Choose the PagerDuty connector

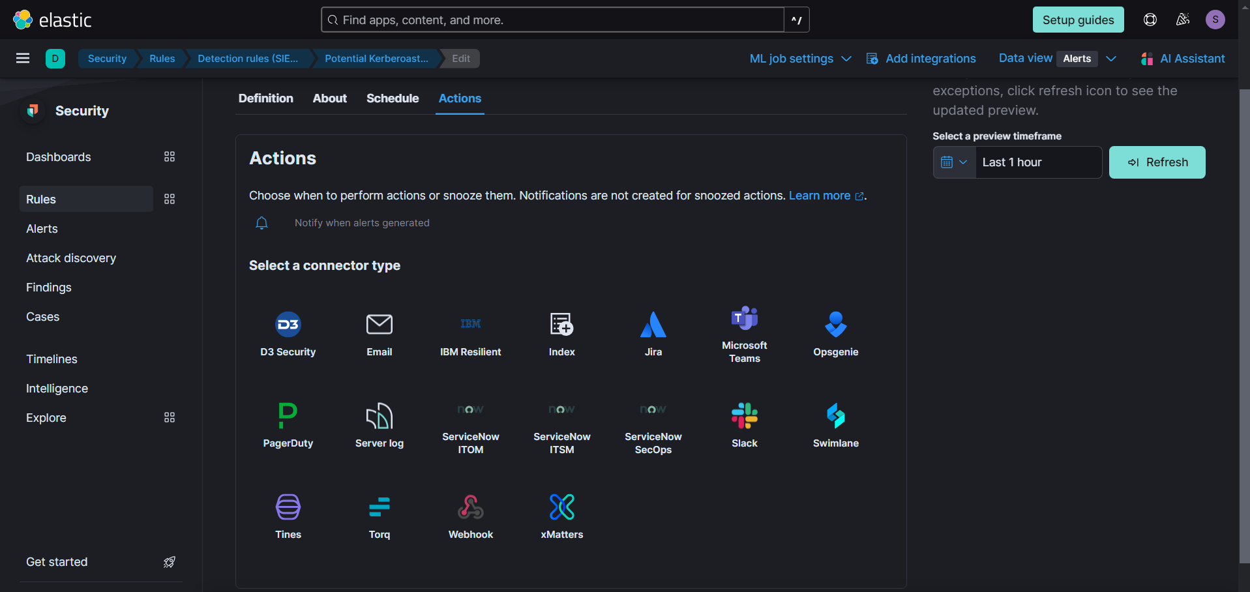coord(288,425)
